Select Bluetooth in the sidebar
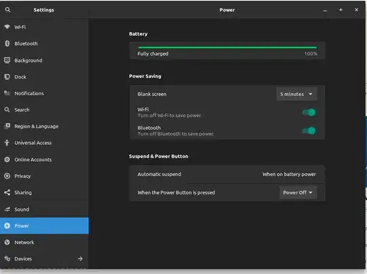Image resolution: width=367 pixels, height=274 pixels. point(44,44)
